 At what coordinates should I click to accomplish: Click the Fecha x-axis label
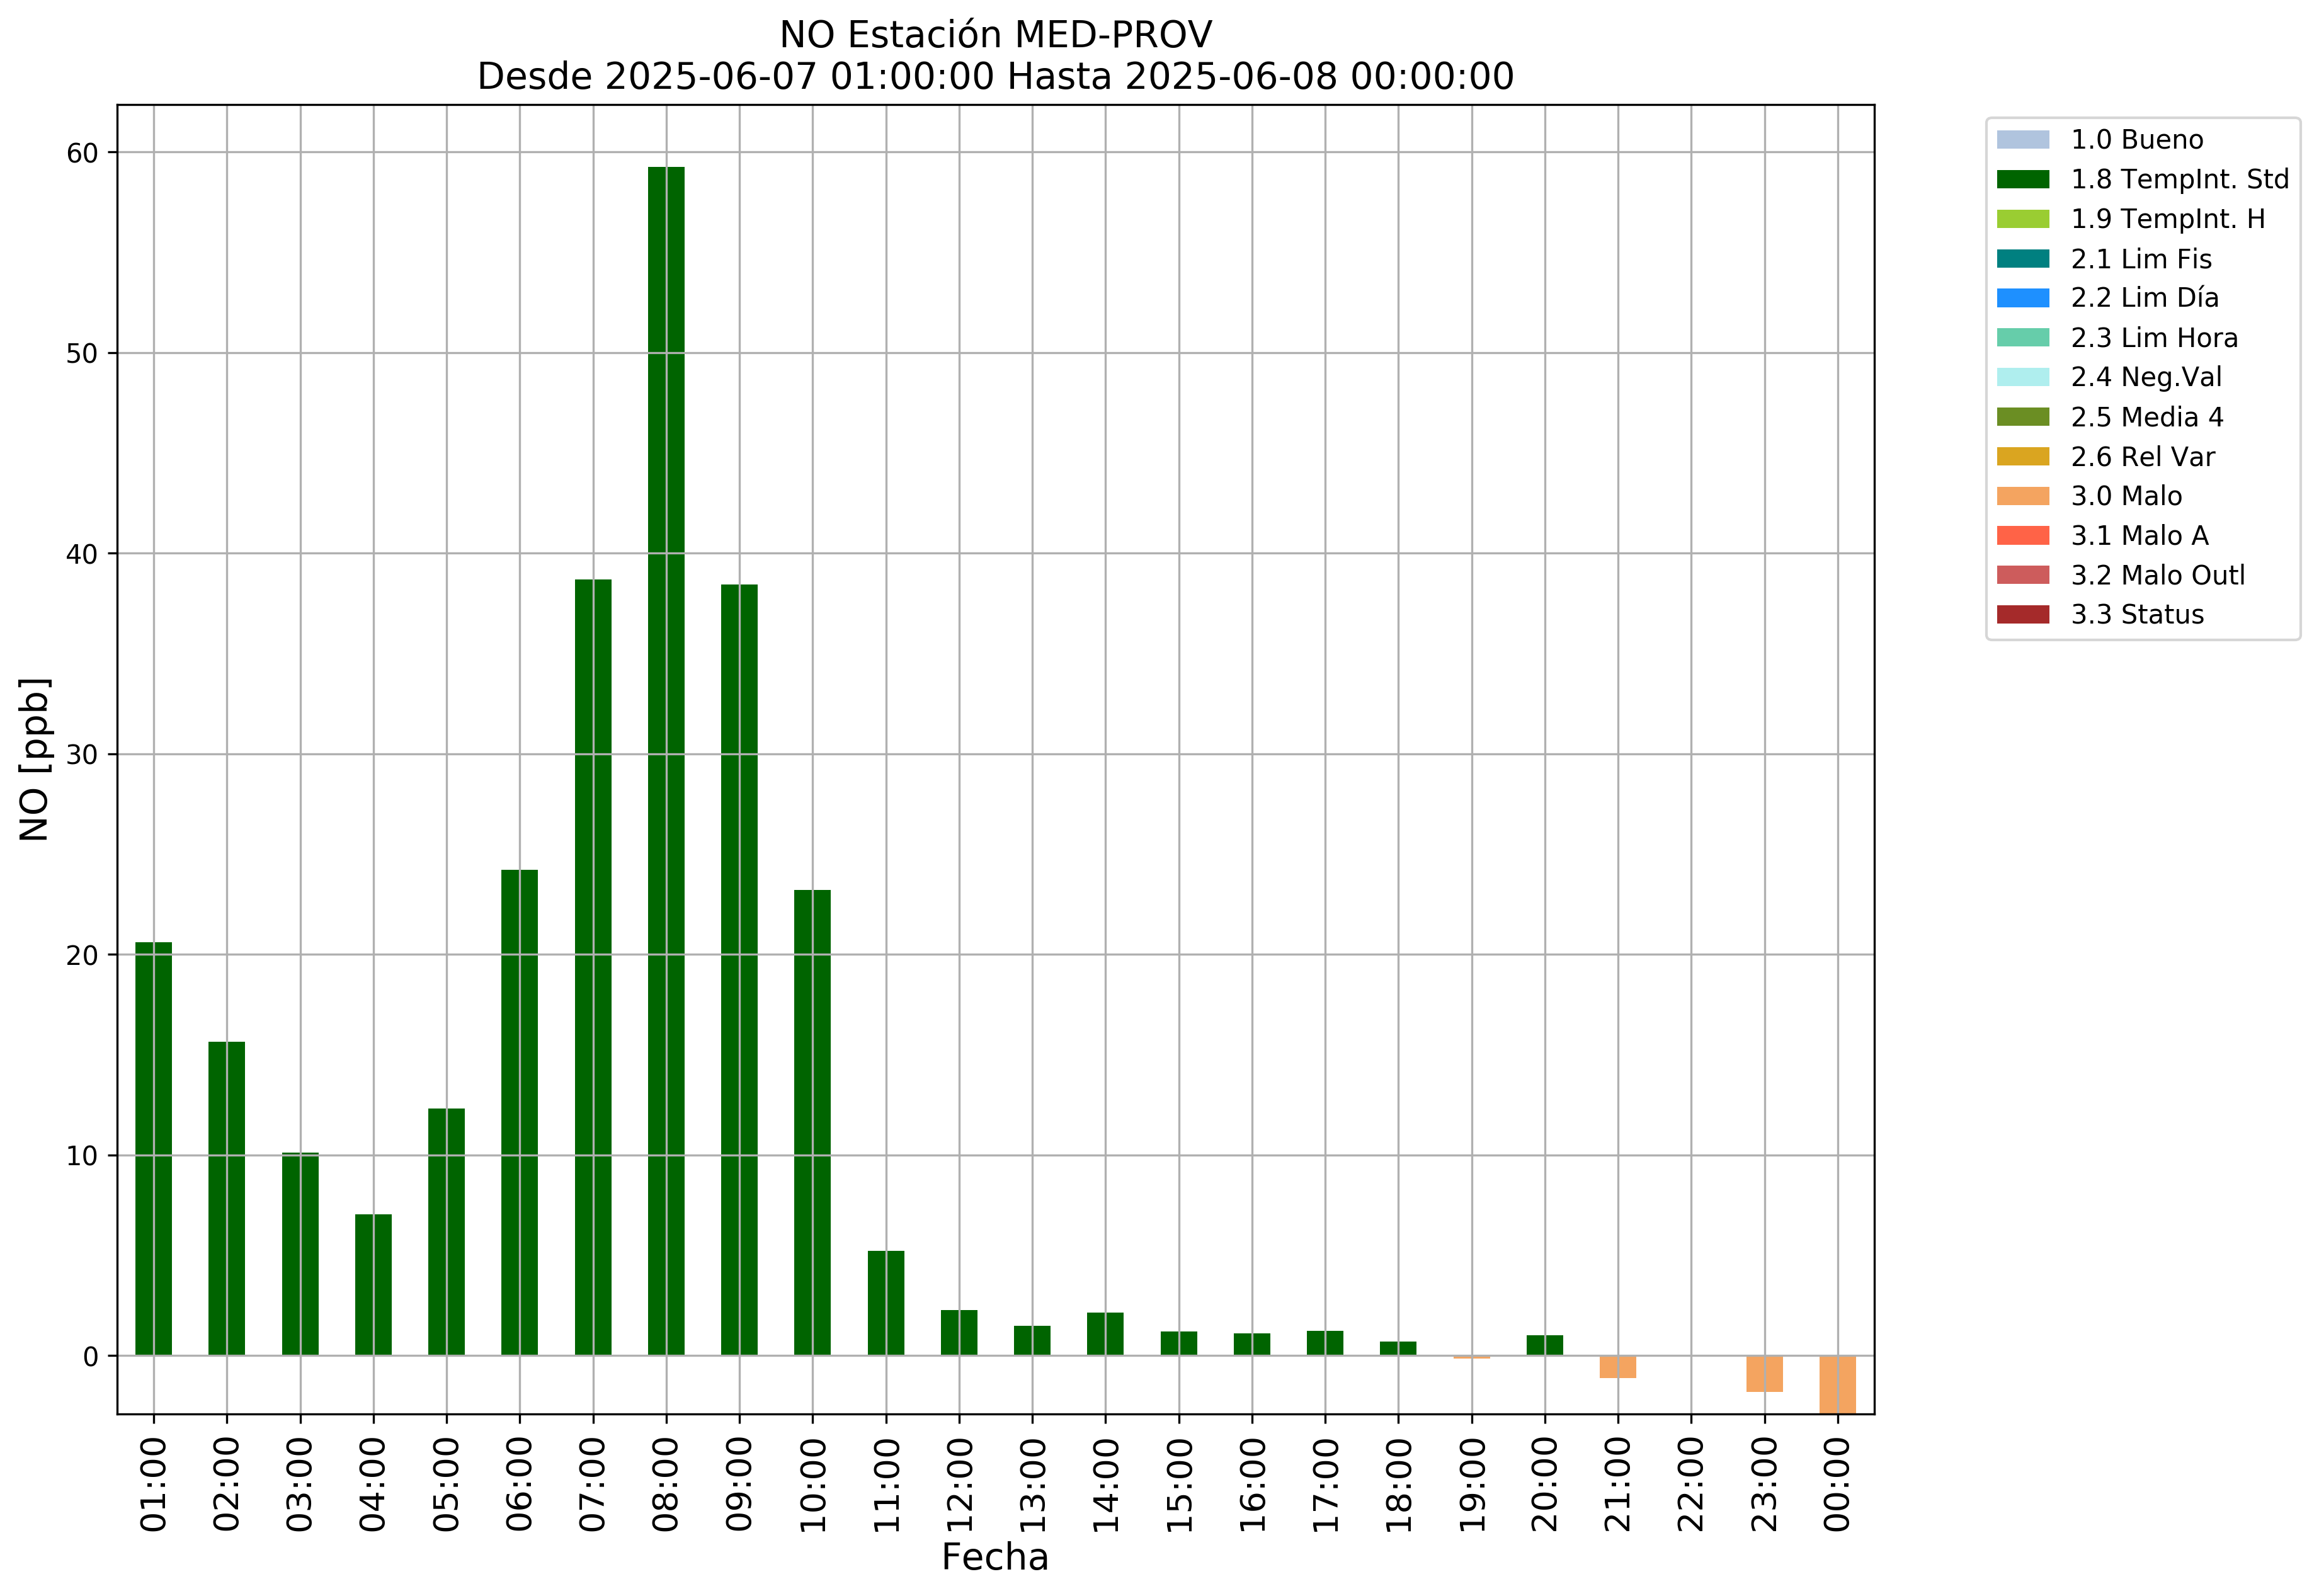995,1557
